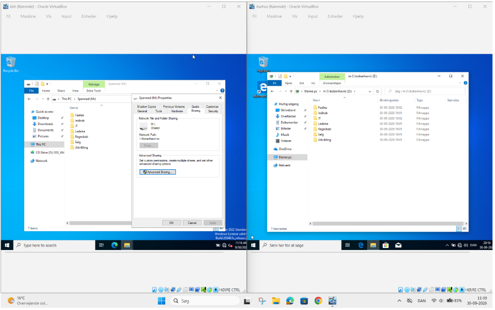Click Cancel in Properties dialog
Image resolution: width=495 pixels, height=310 pixels.
tap(192, 223)
